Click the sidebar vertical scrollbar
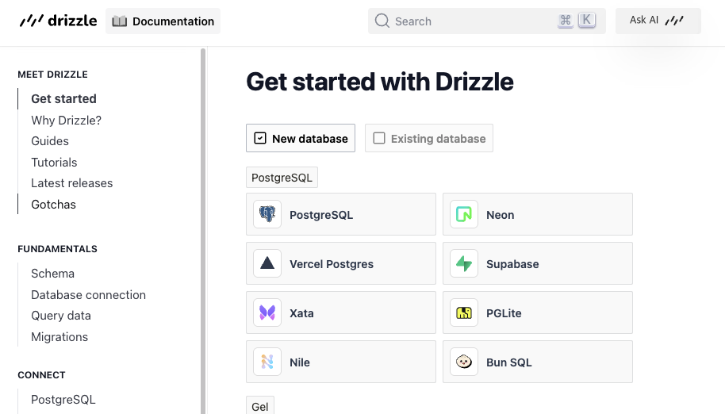The width and height of the screenshot is (725, 414). pos(203,231)
